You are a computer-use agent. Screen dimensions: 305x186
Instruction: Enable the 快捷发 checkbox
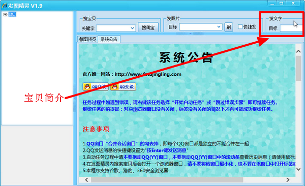(x=240, y=26)
